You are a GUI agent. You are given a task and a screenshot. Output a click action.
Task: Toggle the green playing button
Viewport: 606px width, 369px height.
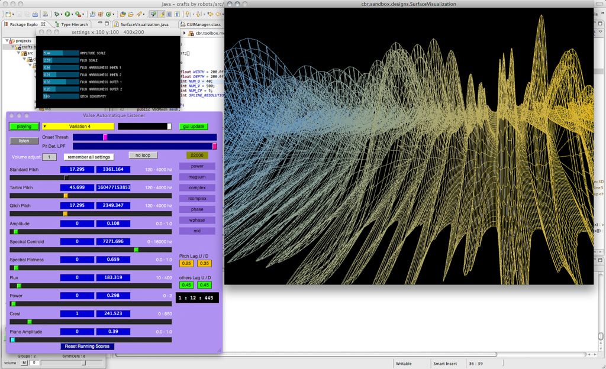tap(24, 126)
